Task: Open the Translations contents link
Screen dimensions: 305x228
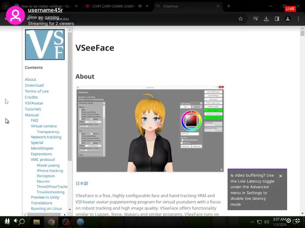Action: [41, 203]
